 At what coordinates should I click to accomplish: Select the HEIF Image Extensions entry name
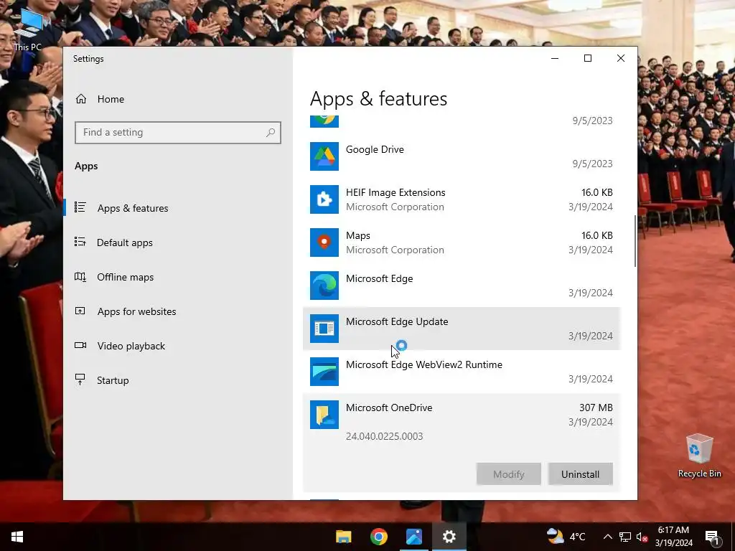[x=395, y=192]
